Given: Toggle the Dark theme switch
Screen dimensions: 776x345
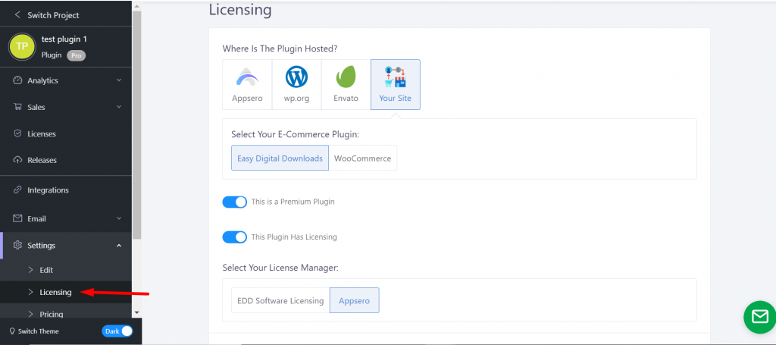Looking at the screenshot, I should coord(117,331).
